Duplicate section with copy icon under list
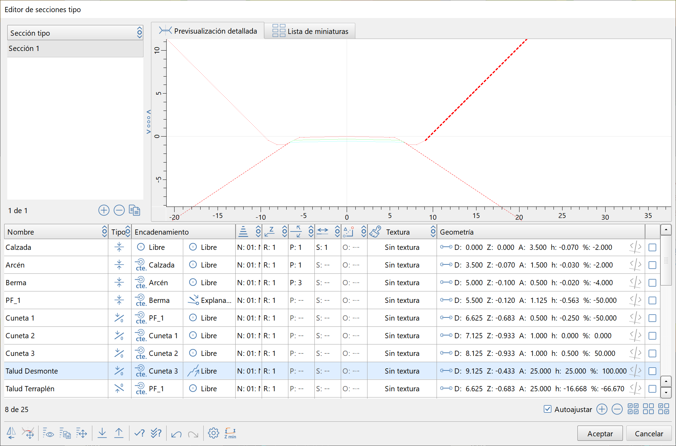This screenshot has width=676, height=446. click(134, 210)
